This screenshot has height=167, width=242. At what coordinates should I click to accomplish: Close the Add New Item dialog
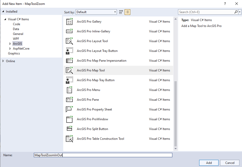[x=236, y=4]
